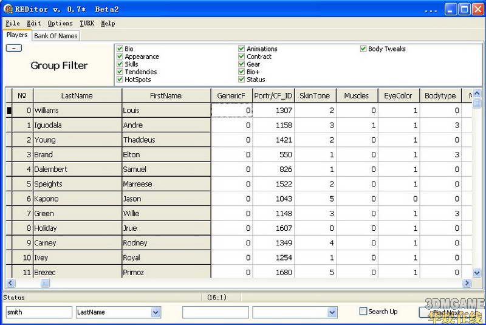Click the EyeColor column header

pos(399,96)
